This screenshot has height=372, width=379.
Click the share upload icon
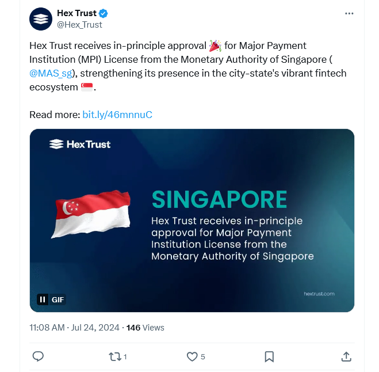tap(346, 356)
